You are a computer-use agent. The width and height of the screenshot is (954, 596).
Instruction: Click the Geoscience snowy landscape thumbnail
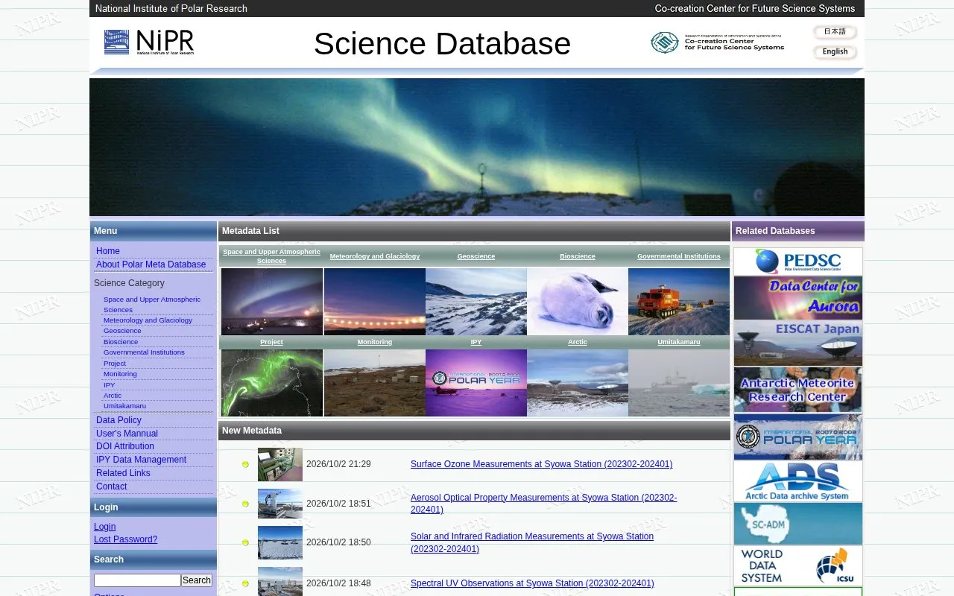(x=476, y=302)
